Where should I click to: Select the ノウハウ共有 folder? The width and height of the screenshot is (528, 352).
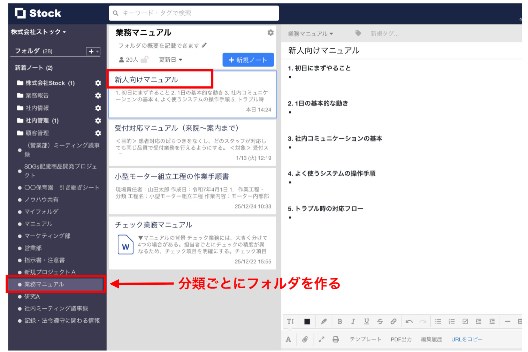tap(38, 200)
